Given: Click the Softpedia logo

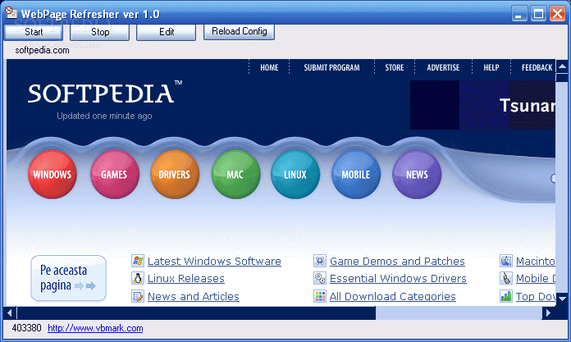Looking at the screenshot, I should click(x=104, y=93).
